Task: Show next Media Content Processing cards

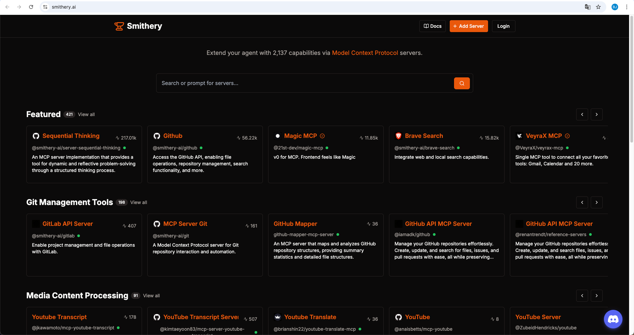Action: (596, 296)
